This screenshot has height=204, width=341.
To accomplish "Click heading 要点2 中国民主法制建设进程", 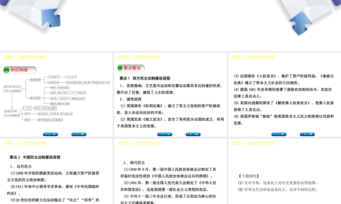I will click(35, 157).
